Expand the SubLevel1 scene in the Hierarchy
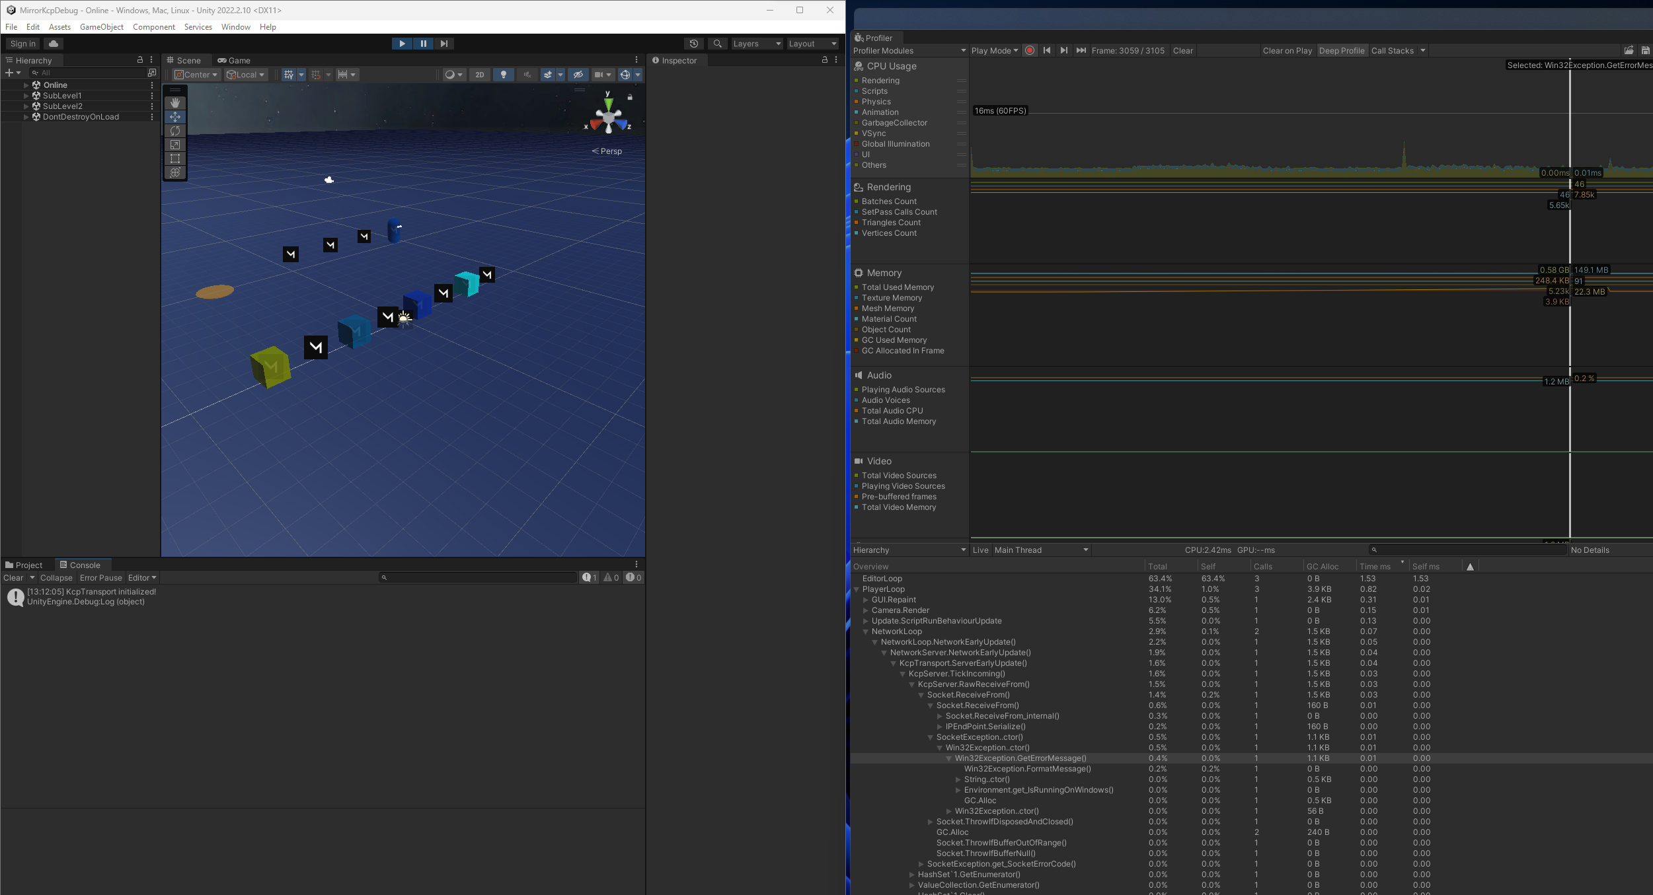1653x895 pixels. click(x=26, y=96)
